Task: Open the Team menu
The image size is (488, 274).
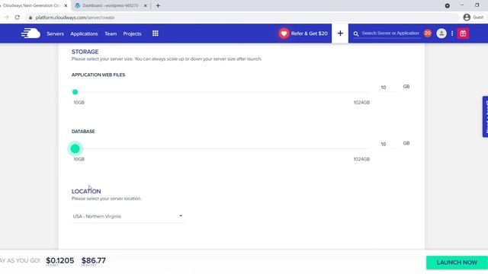Action: [x=111, y=33]
